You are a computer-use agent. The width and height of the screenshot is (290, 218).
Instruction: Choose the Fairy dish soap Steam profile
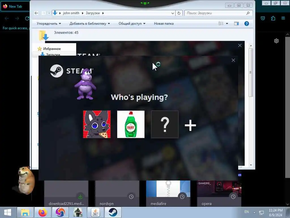point(131,124)
